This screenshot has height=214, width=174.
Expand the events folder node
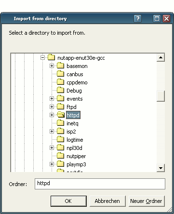(52, 98)
